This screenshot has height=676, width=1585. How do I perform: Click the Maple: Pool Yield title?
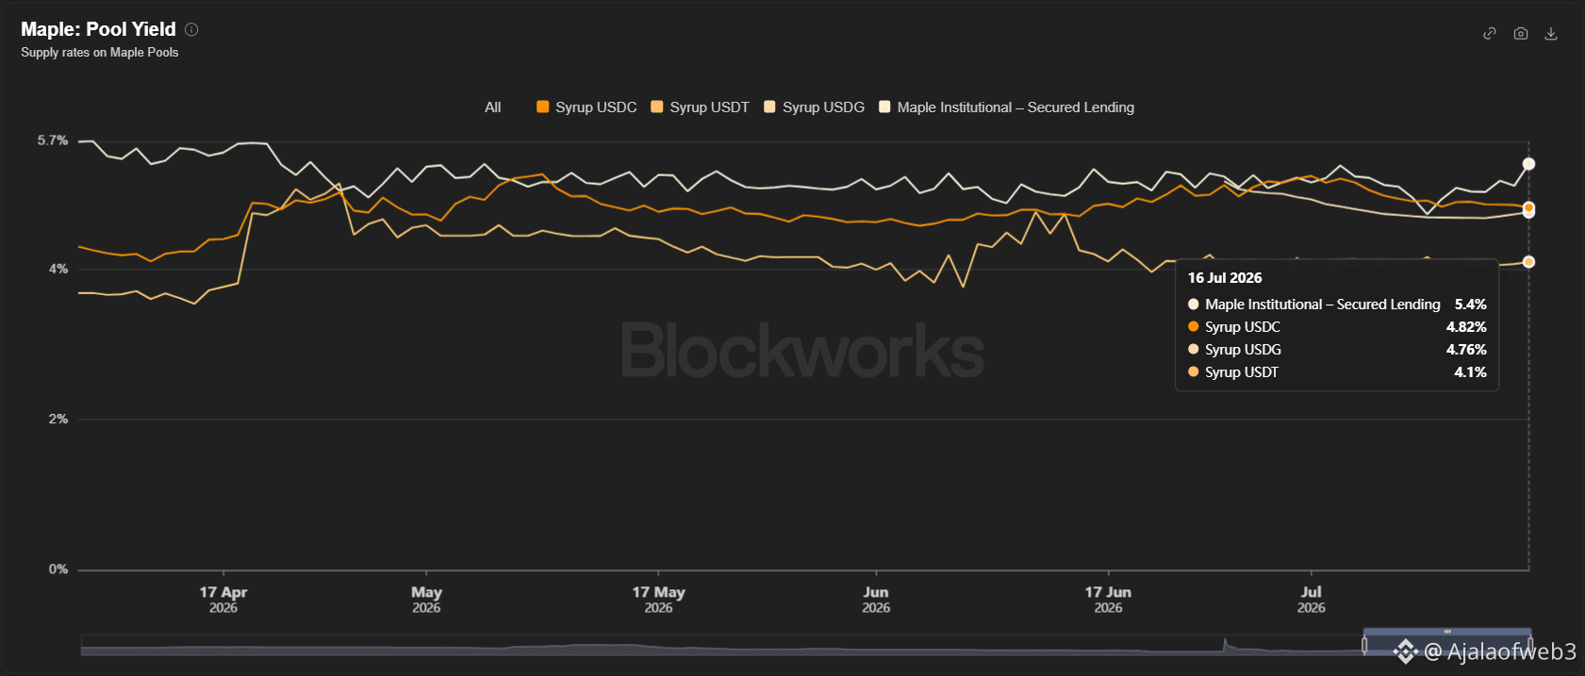click(98, 29)
